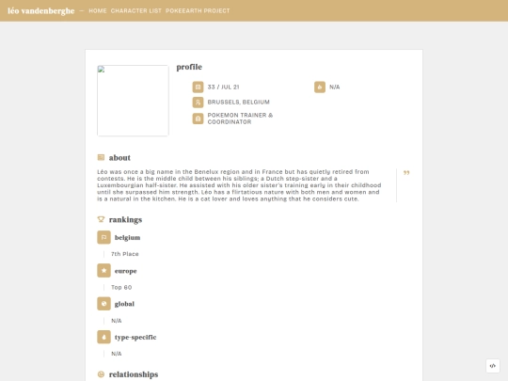The image size is (508, 381).
Task: Click the N/A value under global
Action: (117, 321)
